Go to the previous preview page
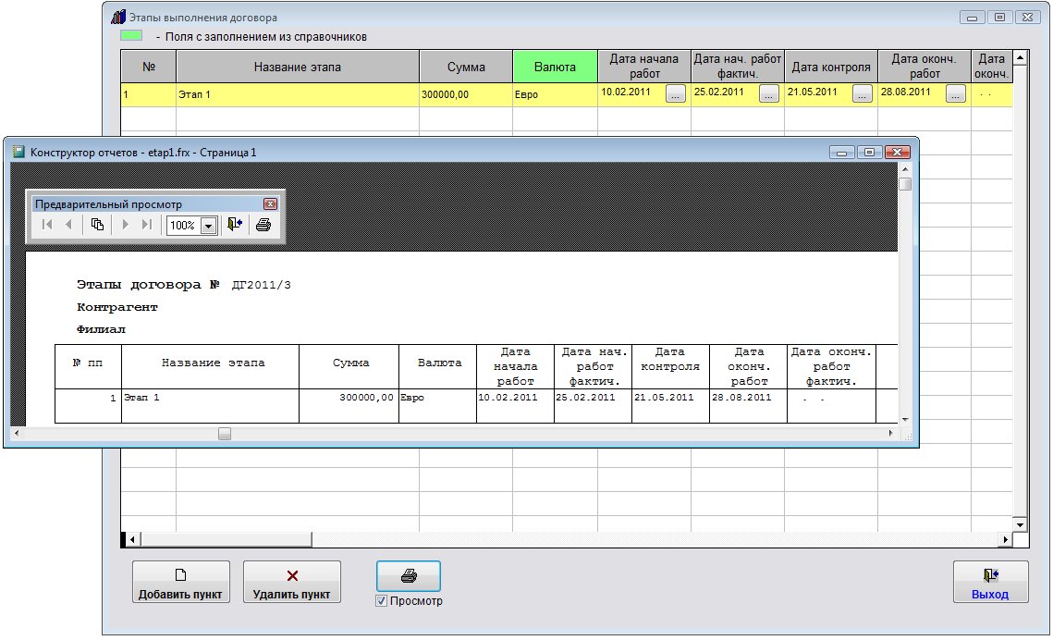Viewport: 1053px width, 640px height. point(68,225)
